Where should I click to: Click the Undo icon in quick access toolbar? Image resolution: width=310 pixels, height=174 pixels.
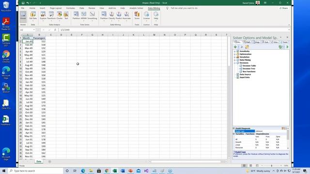pyautogui.click(x=28, y=3)
